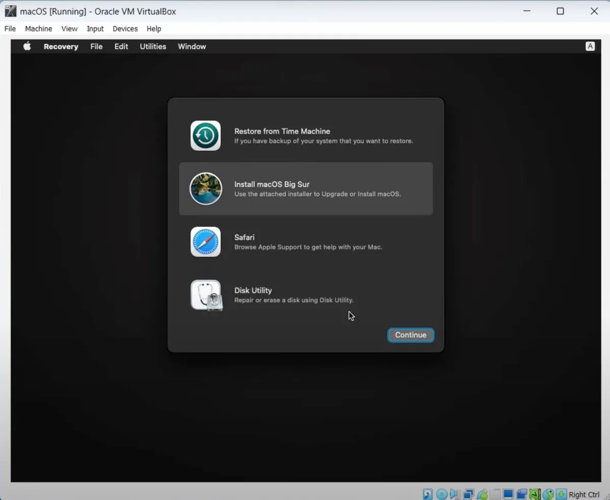
Task: Click the optical disc status icon
Action: click(442, 494)
